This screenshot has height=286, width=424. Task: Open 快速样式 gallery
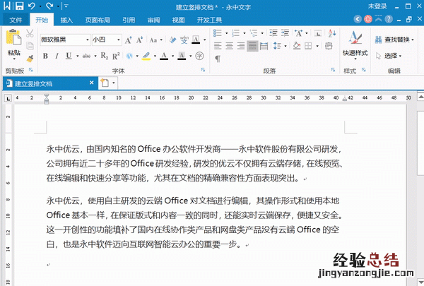pyautogui.click(x=355, y=44)
